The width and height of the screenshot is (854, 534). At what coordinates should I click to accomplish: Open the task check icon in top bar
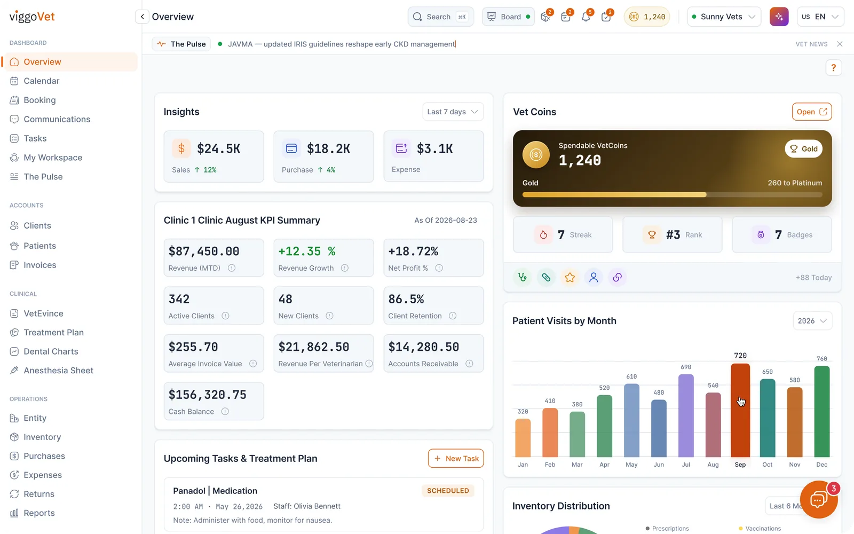click(x=606, y=17)
